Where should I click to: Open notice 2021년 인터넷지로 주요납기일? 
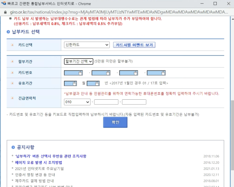[39, 169]
